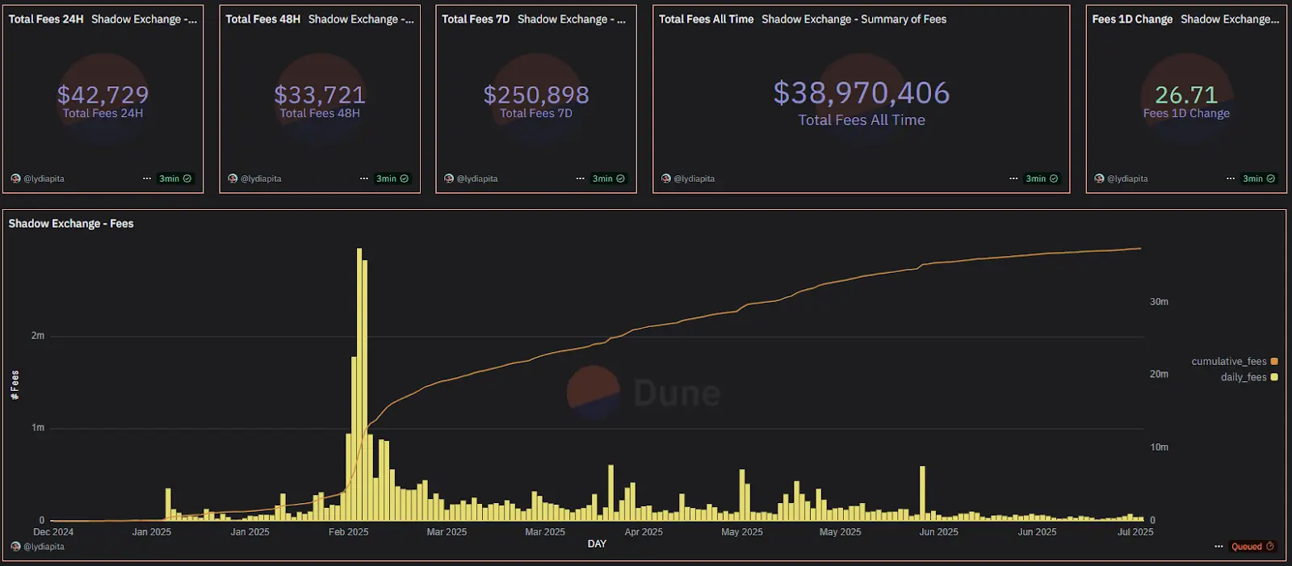Select the $38,970,406 counter value
1292x566 pixels.
tap(862, 93)
